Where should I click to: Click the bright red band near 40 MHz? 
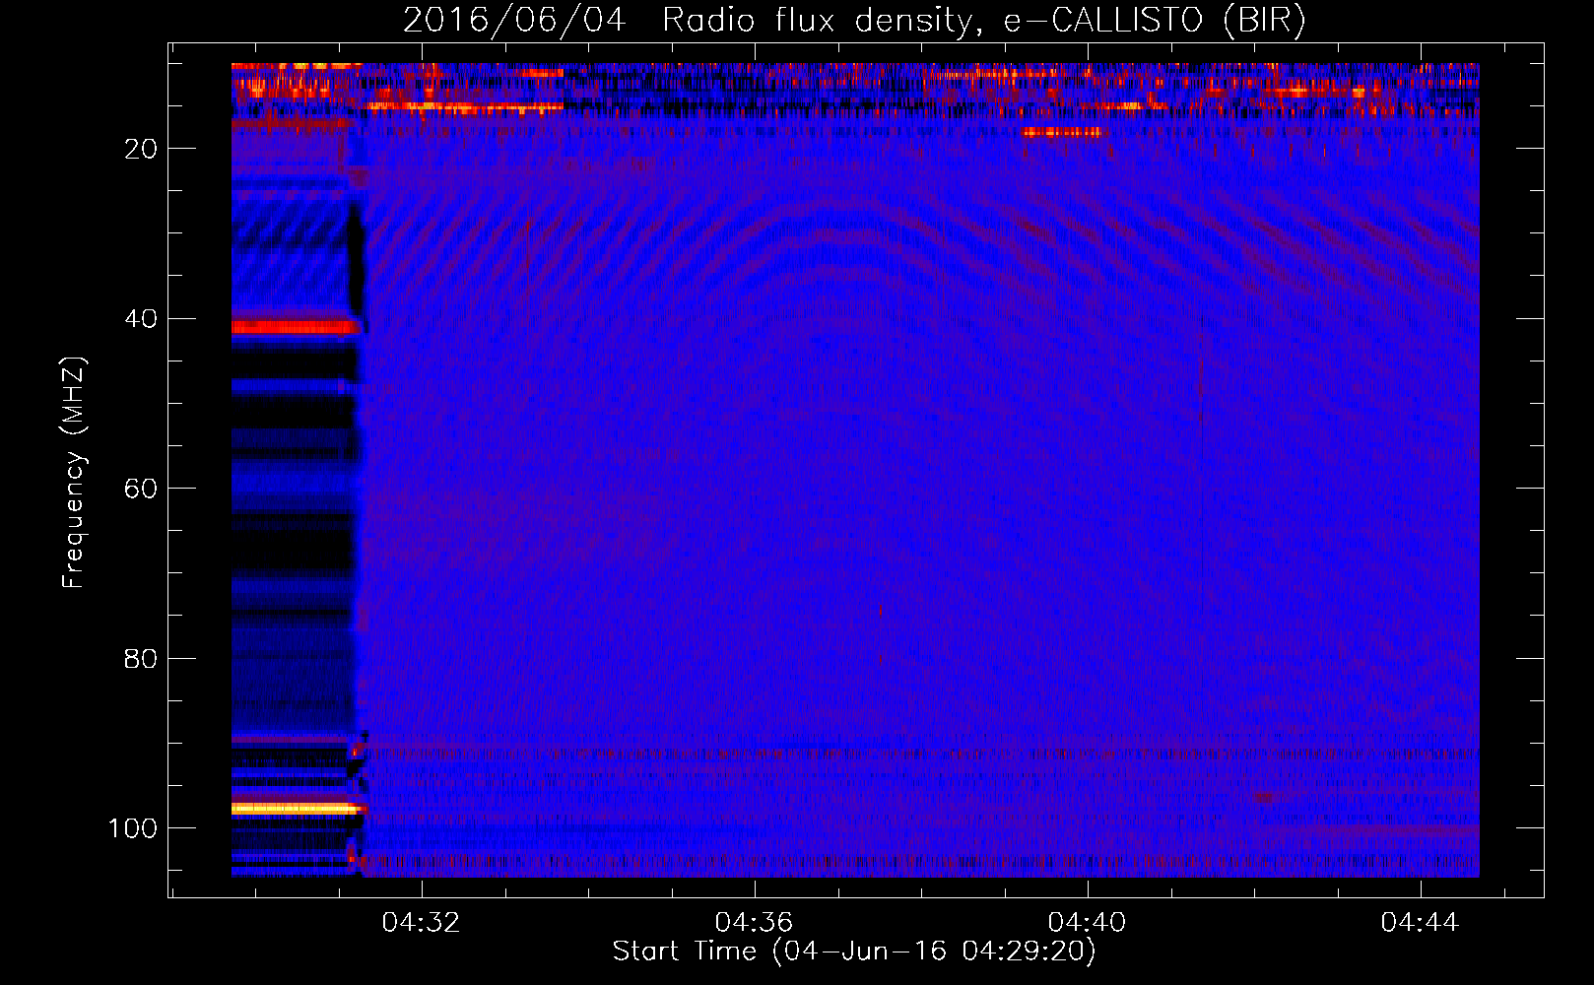[x=296, y=326]
